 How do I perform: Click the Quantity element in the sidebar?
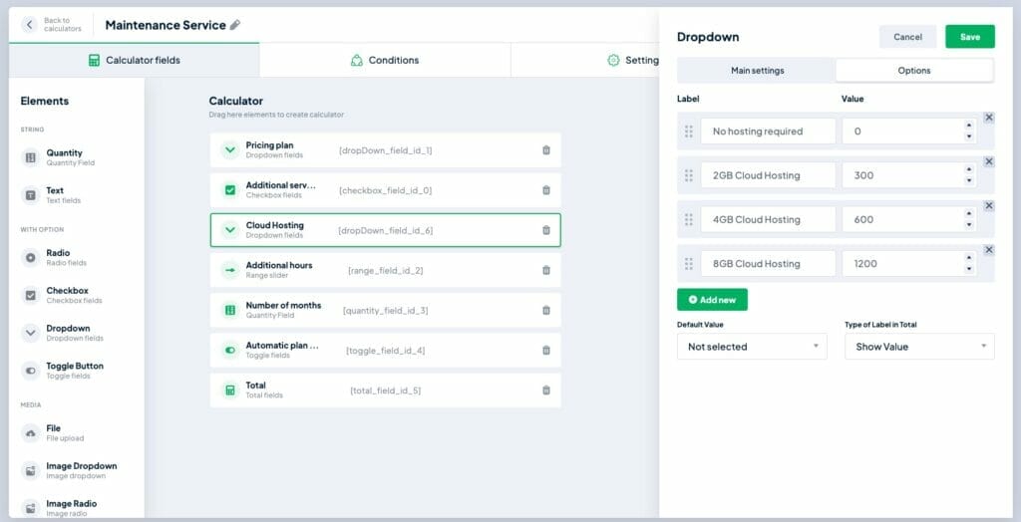[64, 157]
